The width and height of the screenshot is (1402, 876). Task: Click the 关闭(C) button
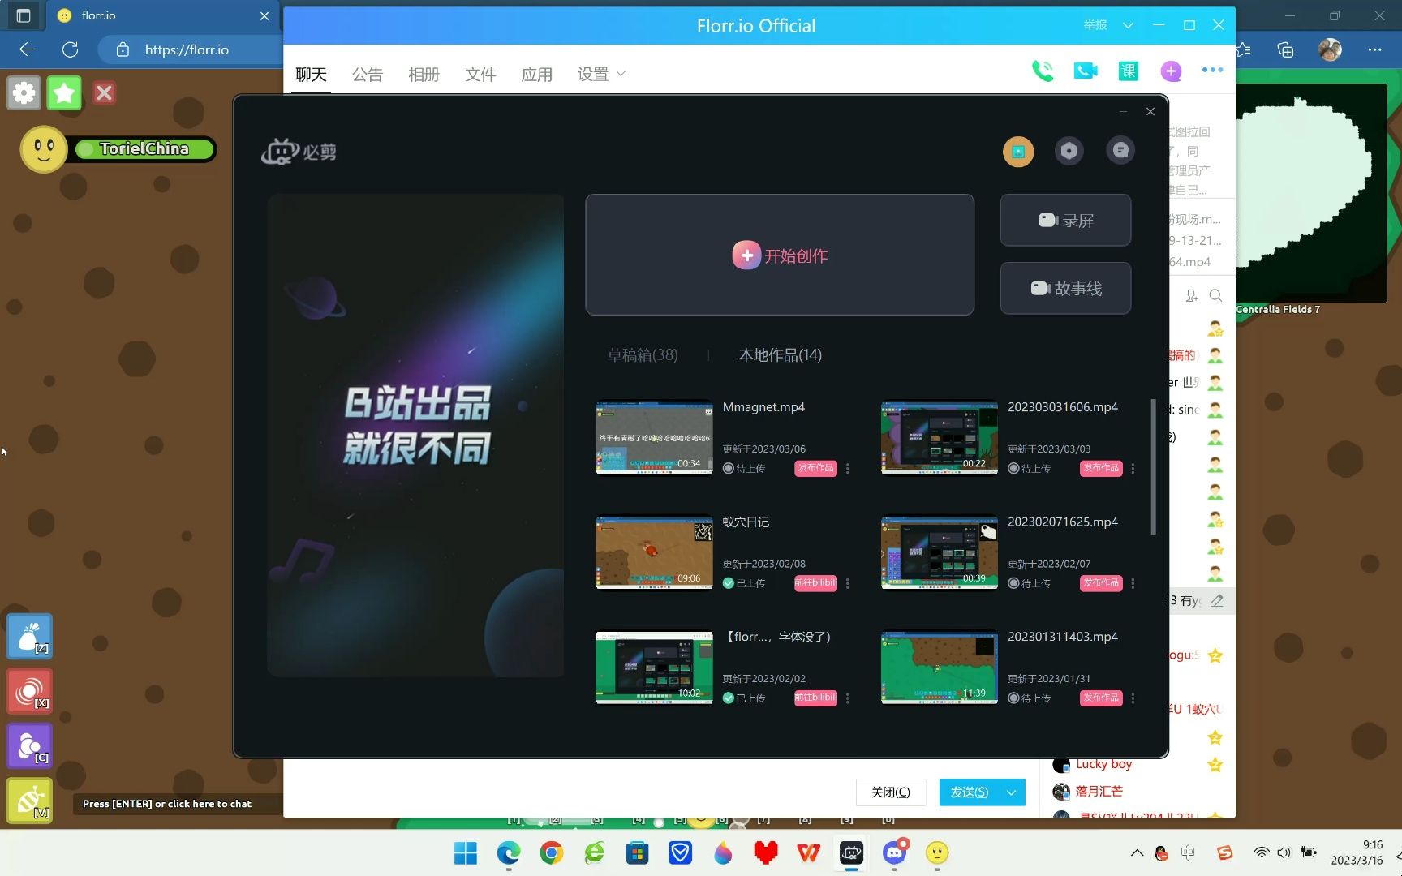tap(891, 792)
